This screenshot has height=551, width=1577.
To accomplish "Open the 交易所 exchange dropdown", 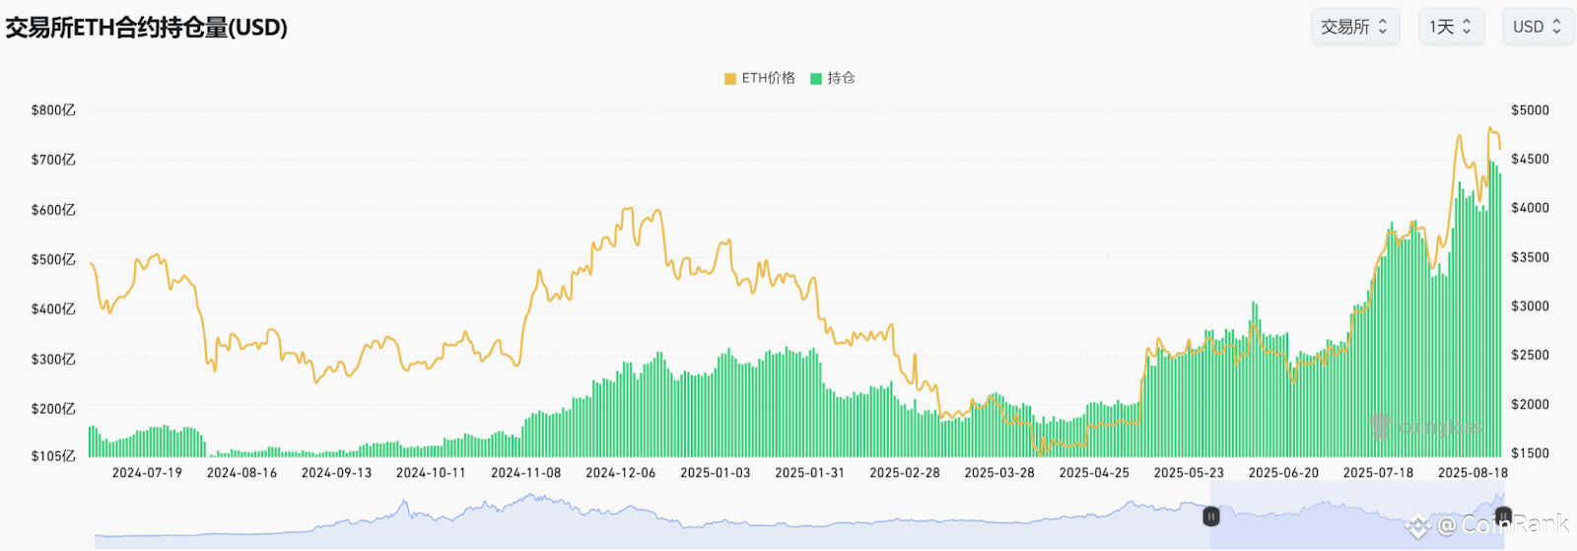I will pyautogui.click(x=1355, y=27).
